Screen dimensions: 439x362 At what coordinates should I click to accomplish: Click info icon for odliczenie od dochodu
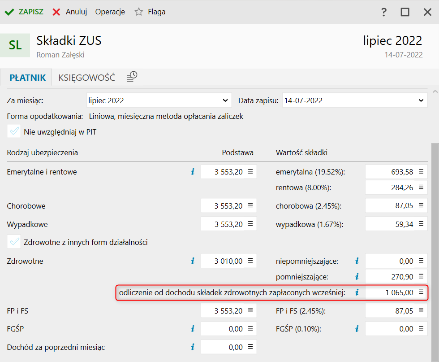click(x=357, y=292)
